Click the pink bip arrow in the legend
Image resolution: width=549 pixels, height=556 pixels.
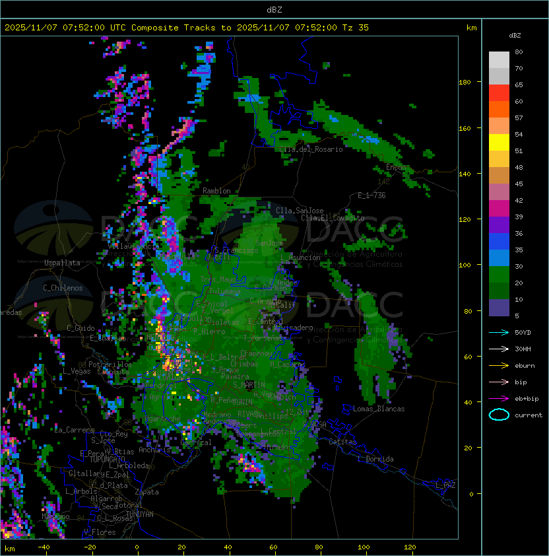499,382
